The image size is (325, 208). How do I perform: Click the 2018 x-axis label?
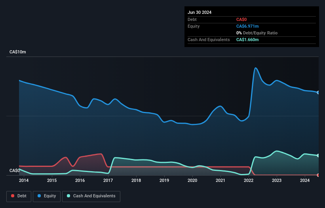pos(136,180)
